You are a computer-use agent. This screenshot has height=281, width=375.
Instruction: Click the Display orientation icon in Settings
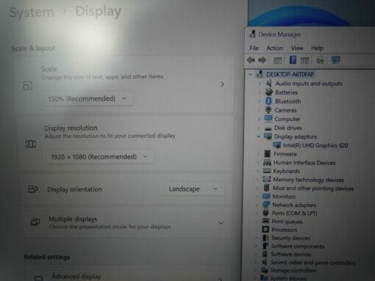point(33,189)
